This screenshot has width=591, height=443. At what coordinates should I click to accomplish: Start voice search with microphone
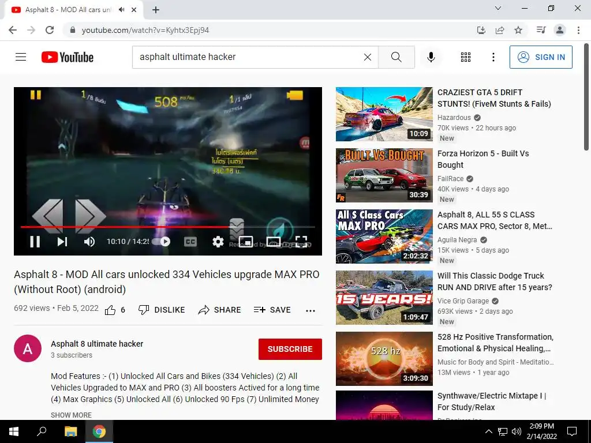pyautogui.click(x=431, y=57)
